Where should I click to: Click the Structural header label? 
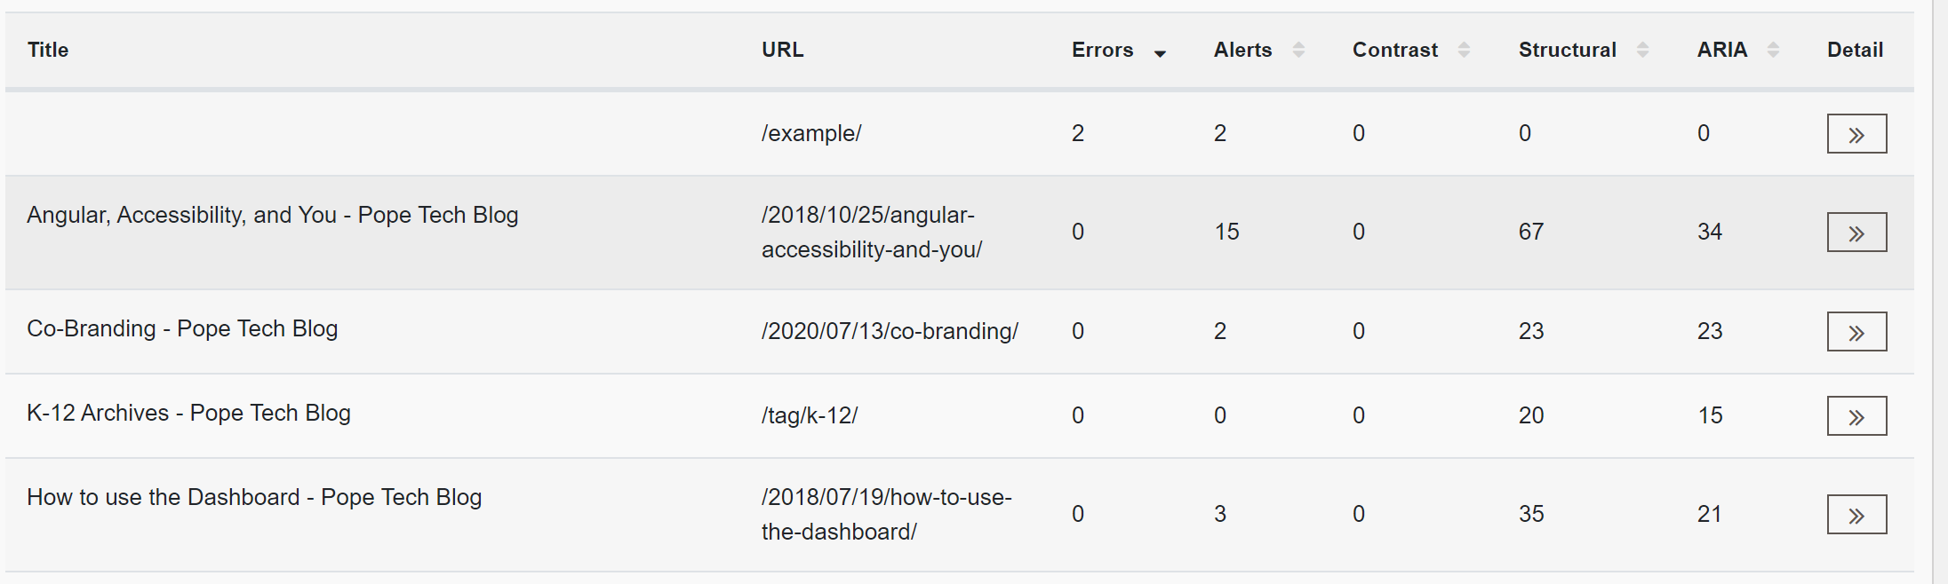pos(1567,50)
